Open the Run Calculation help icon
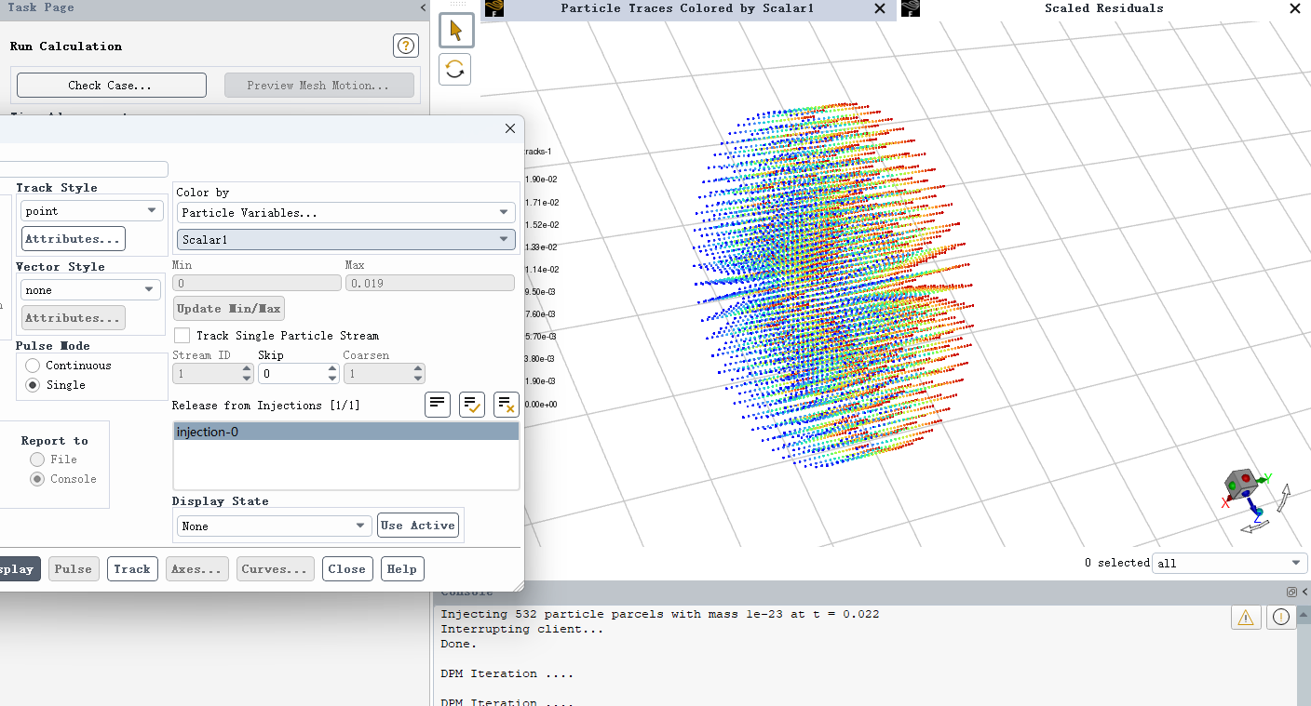 (x=406, y=46)
